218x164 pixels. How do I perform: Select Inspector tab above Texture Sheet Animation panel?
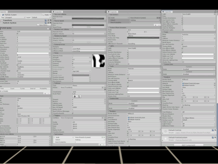click(112, 12)
